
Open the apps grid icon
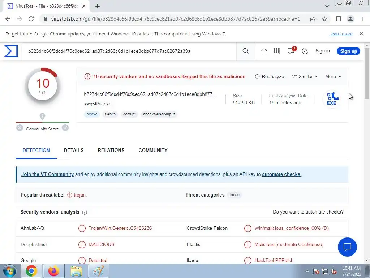[276, 51]
